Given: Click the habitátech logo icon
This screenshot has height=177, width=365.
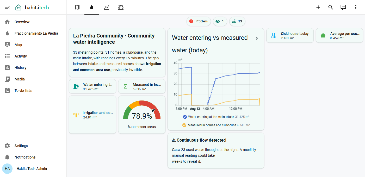Looking at the screenshot, I should 18,8.
